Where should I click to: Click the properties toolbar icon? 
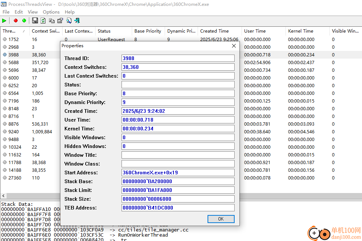pyautogui.click(x=60, y=21)
